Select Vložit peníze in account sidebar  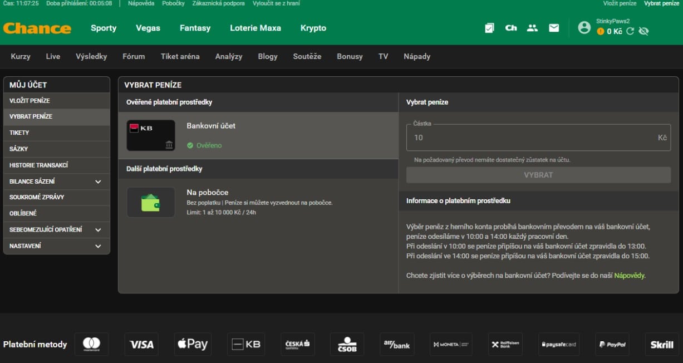[x=57, y=101]
